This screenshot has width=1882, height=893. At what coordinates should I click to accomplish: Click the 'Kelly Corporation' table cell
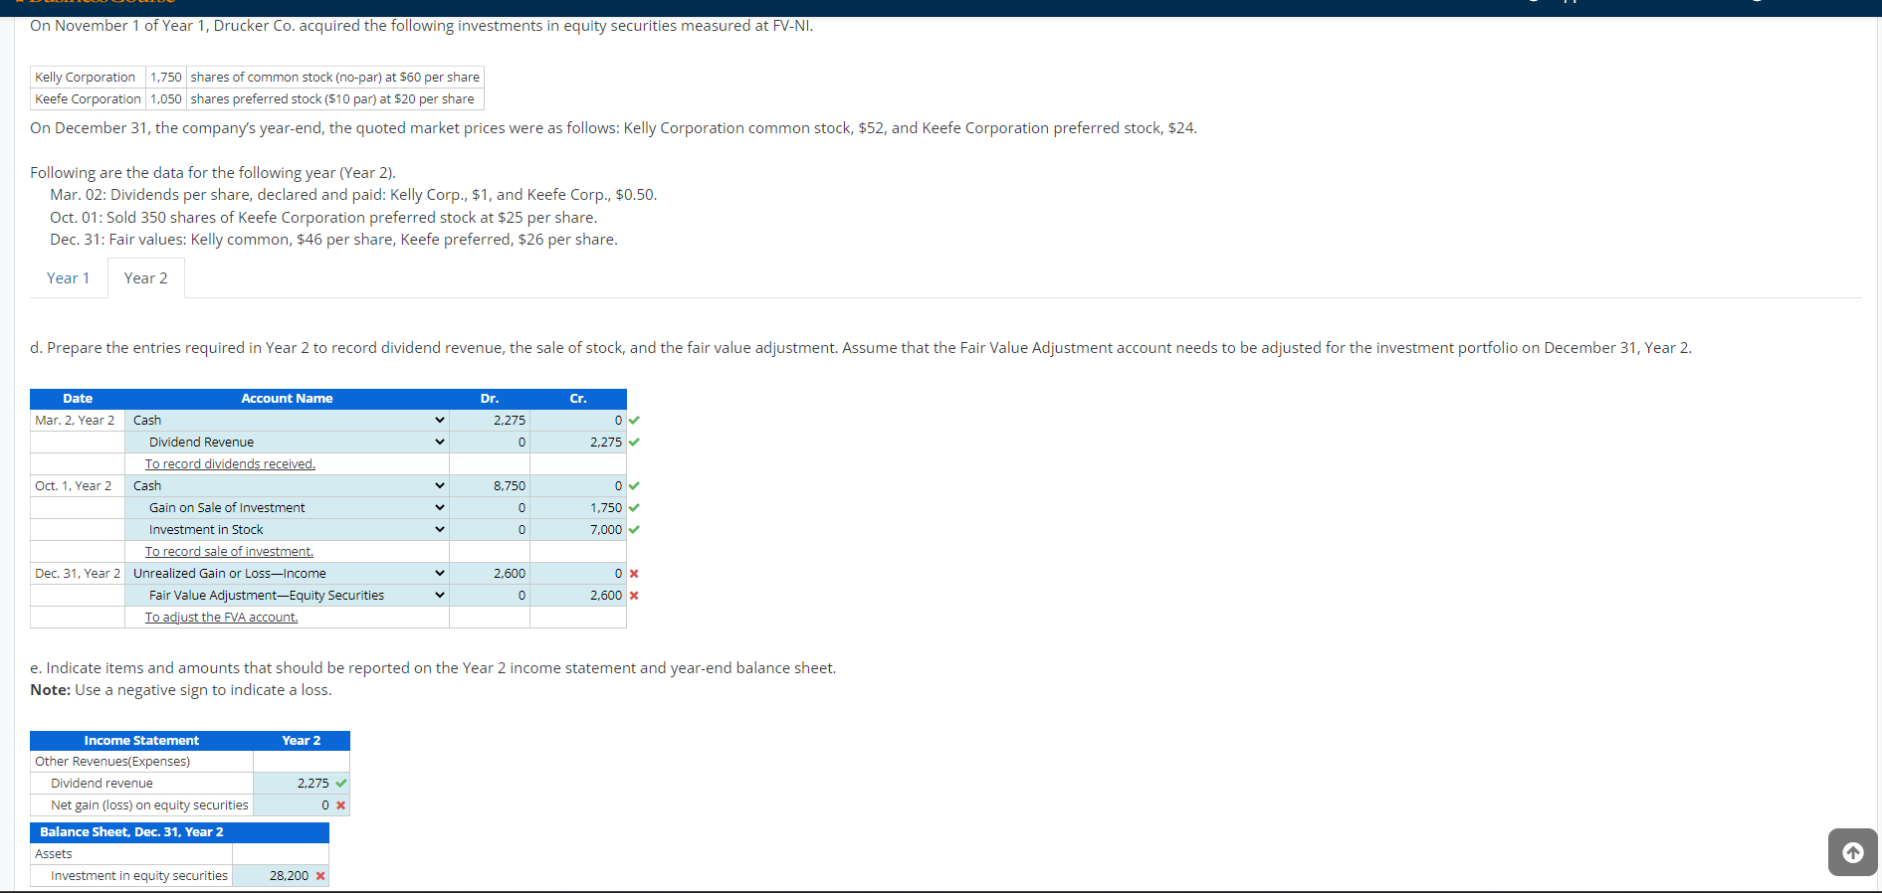coord(88,78)
